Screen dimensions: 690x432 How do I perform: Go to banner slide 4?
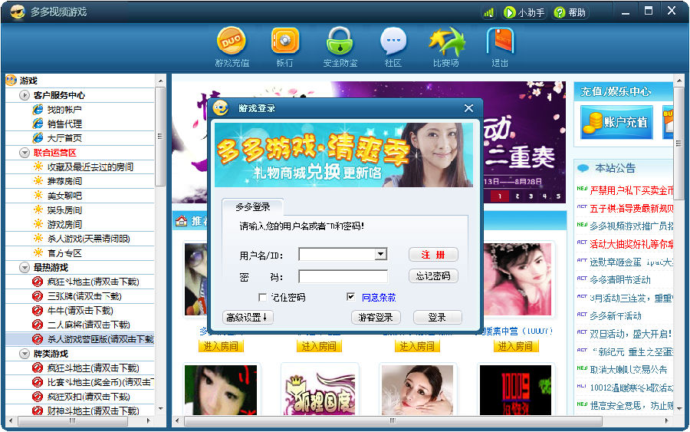tap(544, 196)
